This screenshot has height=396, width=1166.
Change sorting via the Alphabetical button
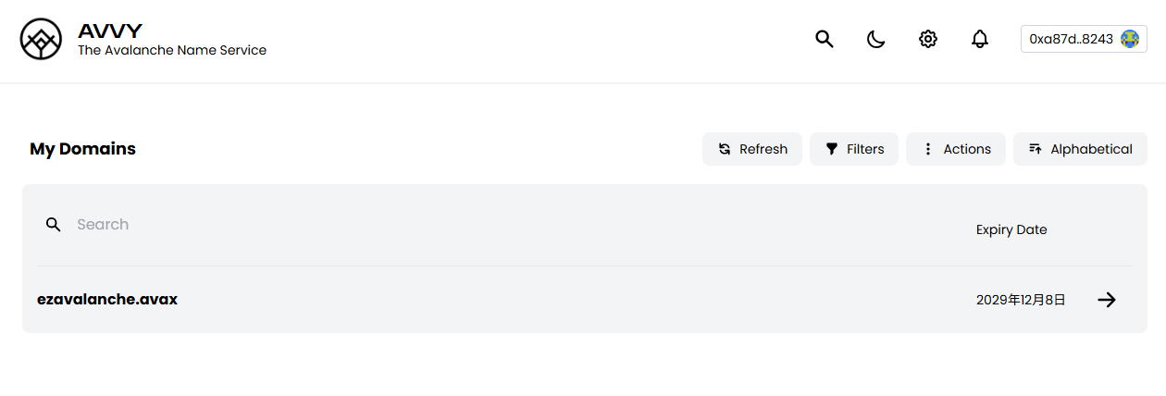1080,149
